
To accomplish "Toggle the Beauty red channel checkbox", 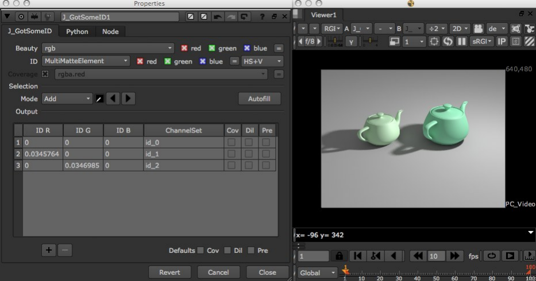I will (x=184, y=49).
